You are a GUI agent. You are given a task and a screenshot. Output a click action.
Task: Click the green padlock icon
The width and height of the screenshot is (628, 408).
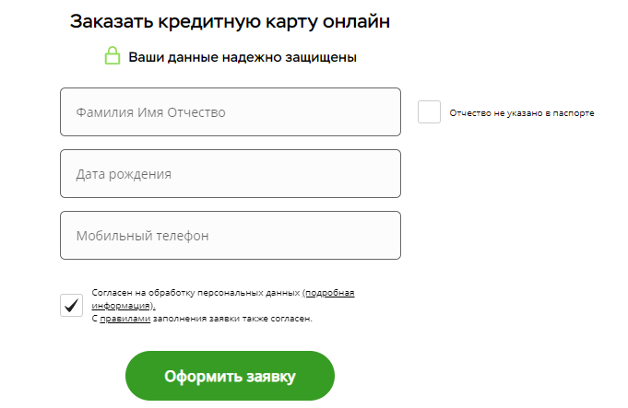[113, 57]
